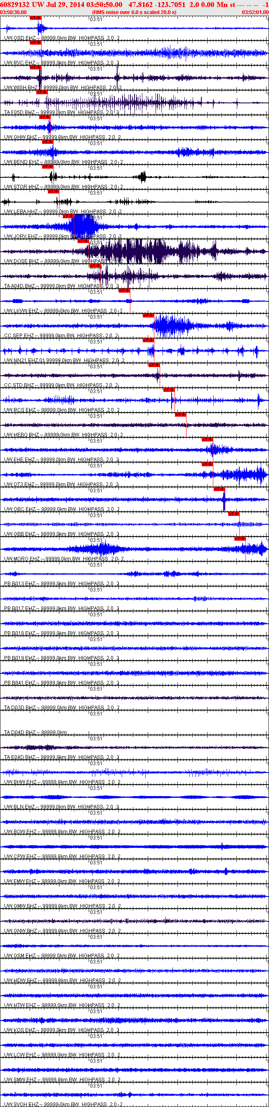Click the event ID 60829132 in header
This screenshot has width=269, height=1107.
point(15,5)
